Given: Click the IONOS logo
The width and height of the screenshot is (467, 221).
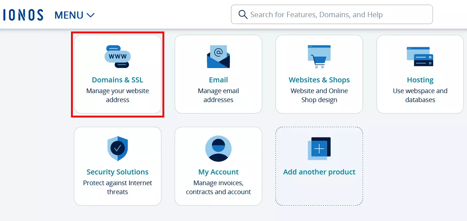Looking at the screenshot, I should tap(23, 15).
